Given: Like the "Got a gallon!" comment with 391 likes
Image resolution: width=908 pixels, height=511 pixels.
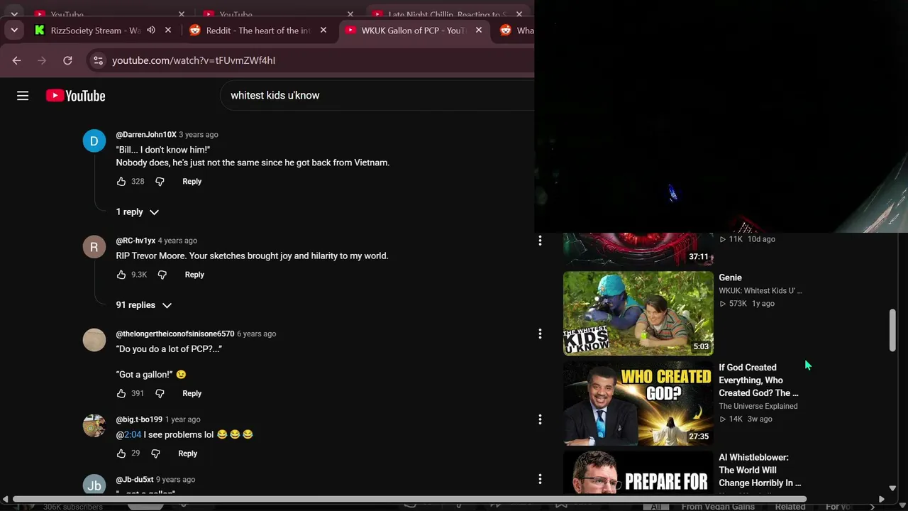Looking at the screenshot, I should point(121,393).
